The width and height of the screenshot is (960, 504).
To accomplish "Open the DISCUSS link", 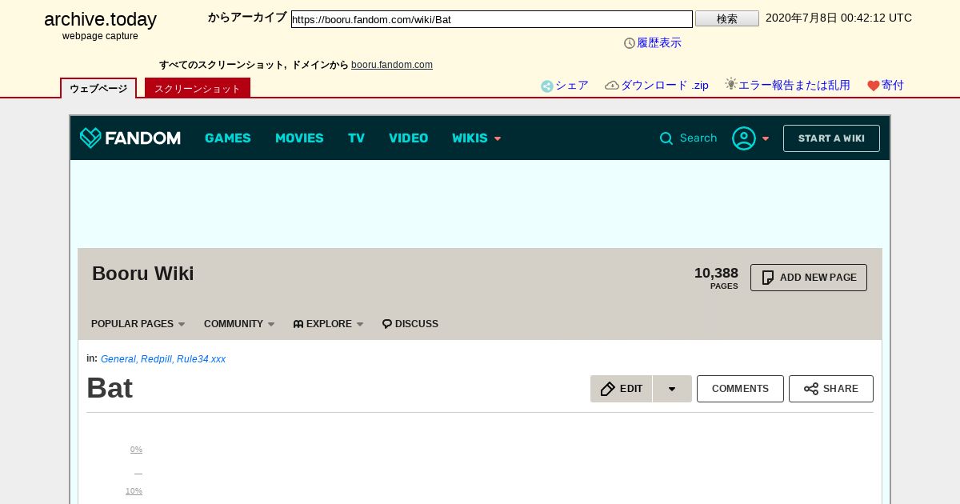I will (410, 324).
